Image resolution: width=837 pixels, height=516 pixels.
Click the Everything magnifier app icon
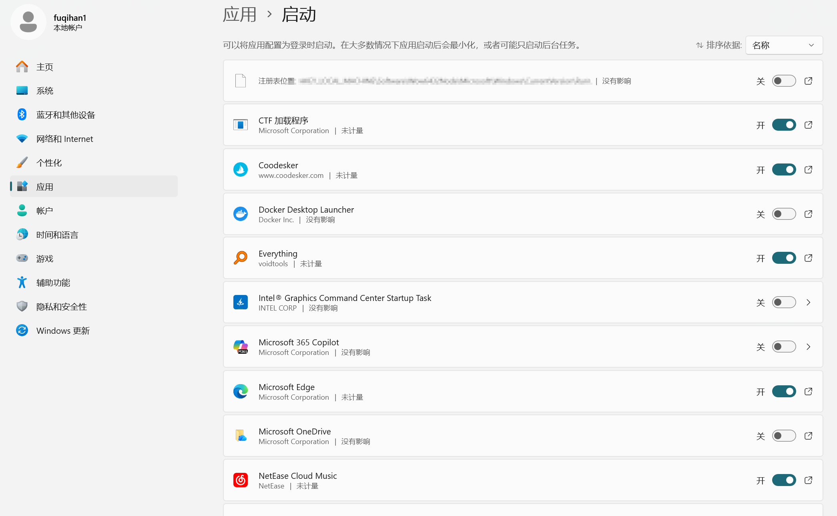pyautogui.click(x=241, y=258)
